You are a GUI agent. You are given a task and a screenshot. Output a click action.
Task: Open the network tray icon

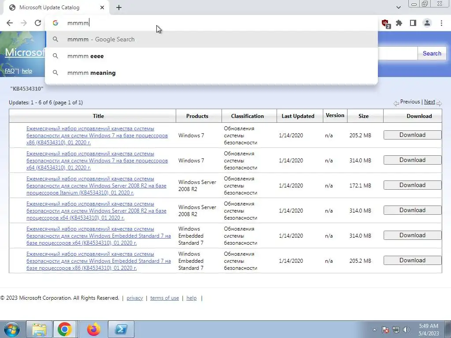[396, 330]
